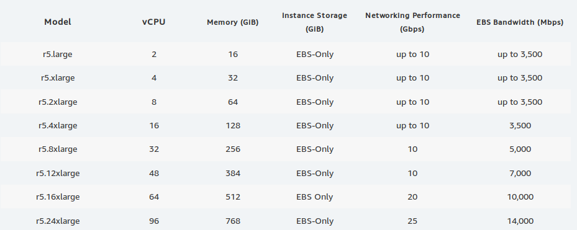577x230 pixels.
Task: Click the EBS Bandwidth (Mbps) header
Action: (520, 22)
